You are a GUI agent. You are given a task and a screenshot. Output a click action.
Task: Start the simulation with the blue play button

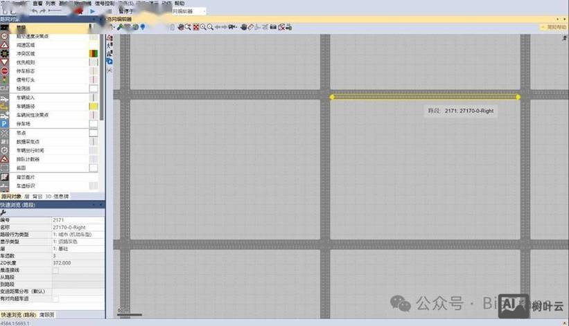[93, 12]
